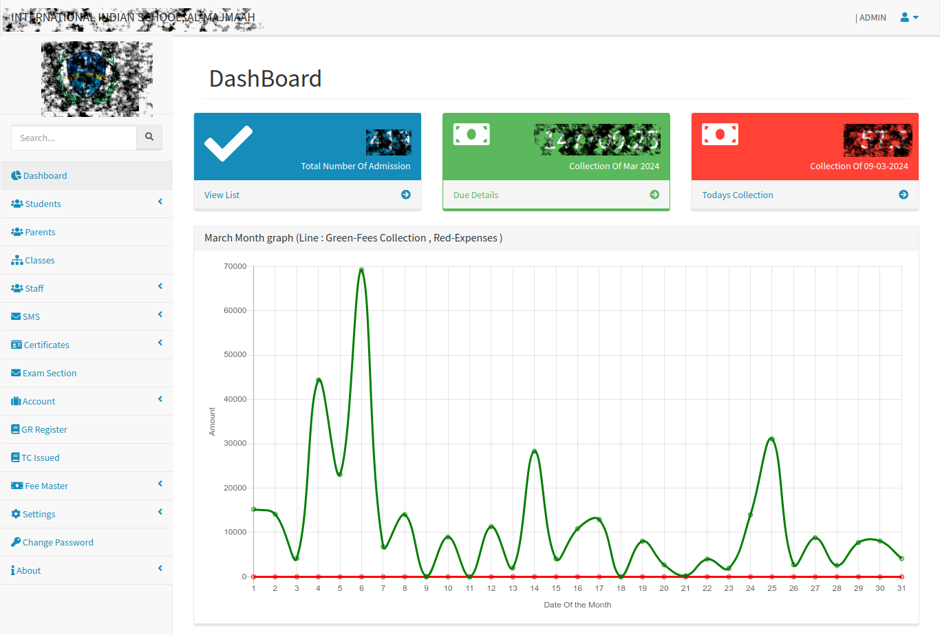
Task: Click the arrow icon beside View List
Action: pyautogui.click(x=406, y=195)
